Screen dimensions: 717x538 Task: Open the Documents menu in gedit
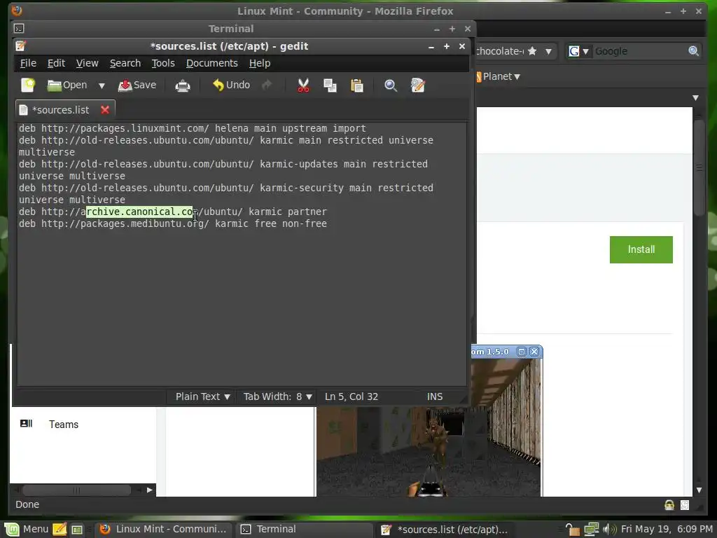tap(211, 63)
